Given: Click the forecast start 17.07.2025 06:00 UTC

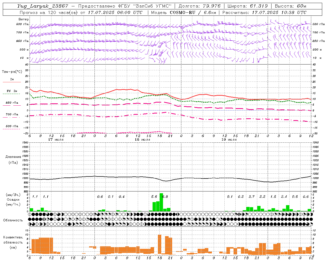Looking at the screenshot, I should [115, 12].
